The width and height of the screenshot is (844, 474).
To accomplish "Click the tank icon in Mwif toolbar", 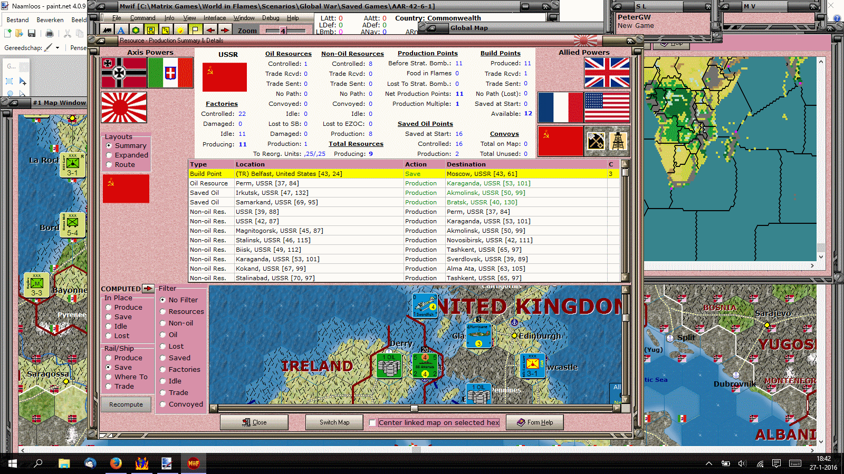I will pyautogui.click(x=107, y=31).
